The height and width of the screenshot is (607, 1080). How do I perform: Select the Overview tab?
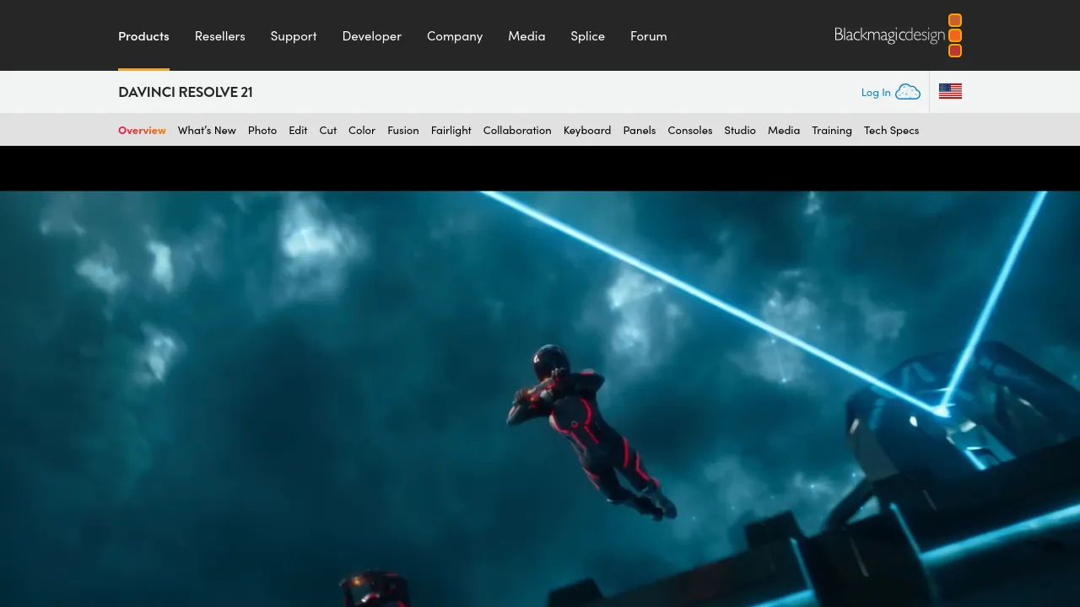click(x=142, y=131)
